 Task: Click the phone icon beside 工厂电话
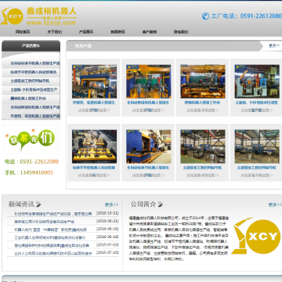(x=205, y=16)
